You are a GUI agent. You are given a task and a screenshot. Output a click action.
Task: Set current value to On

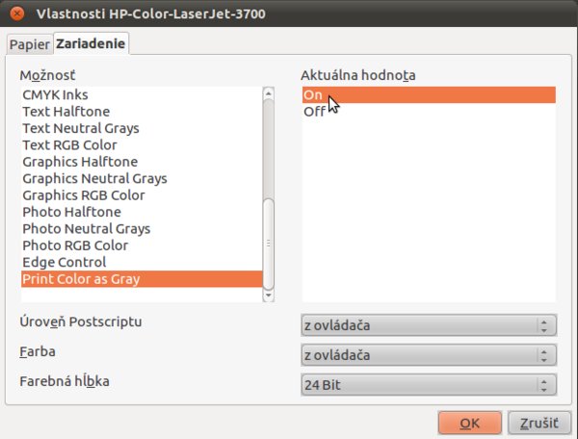tap(429, 95)
